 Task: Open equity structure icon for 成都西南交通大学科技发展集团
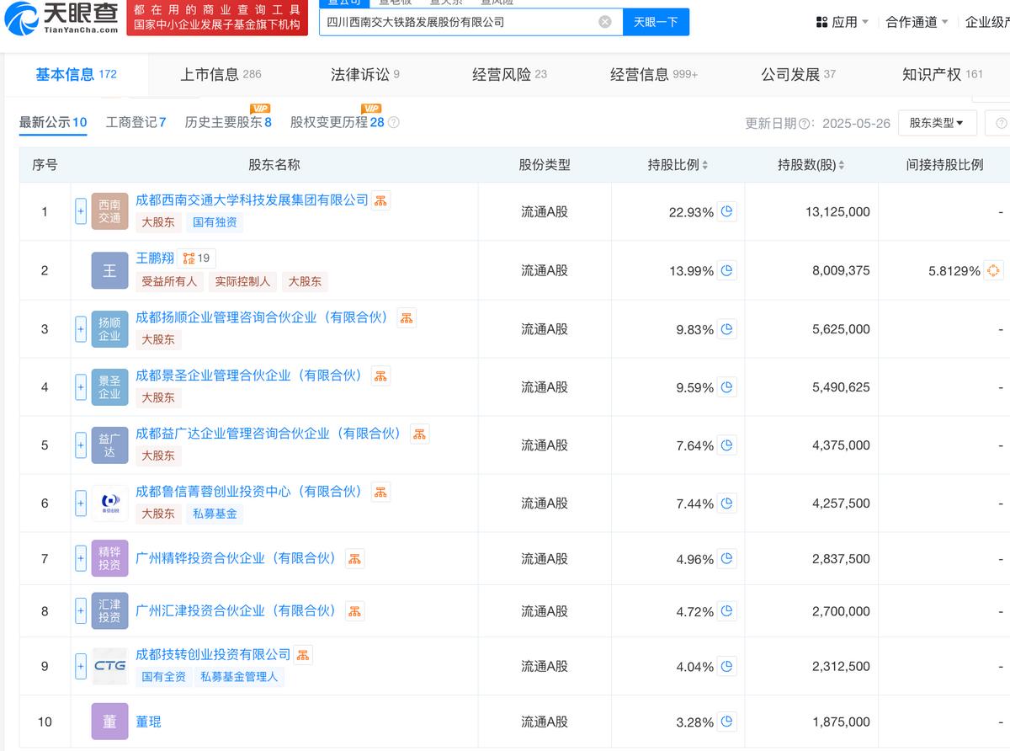click(381, 200)
